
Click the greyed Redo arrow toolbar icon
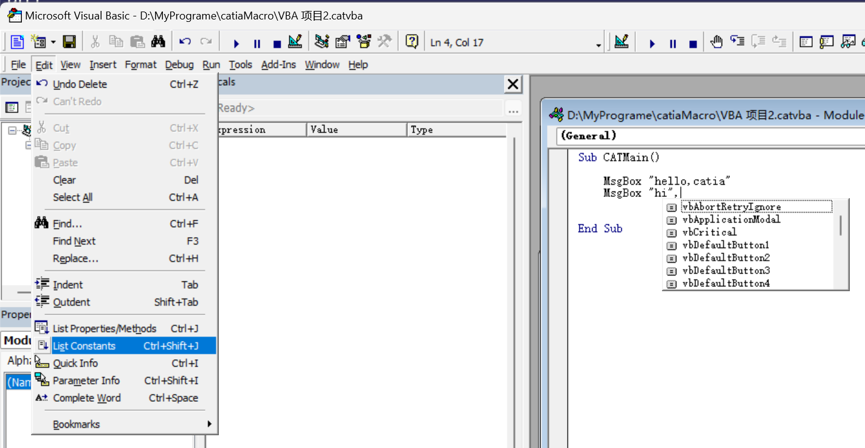[x=206, y=42]
